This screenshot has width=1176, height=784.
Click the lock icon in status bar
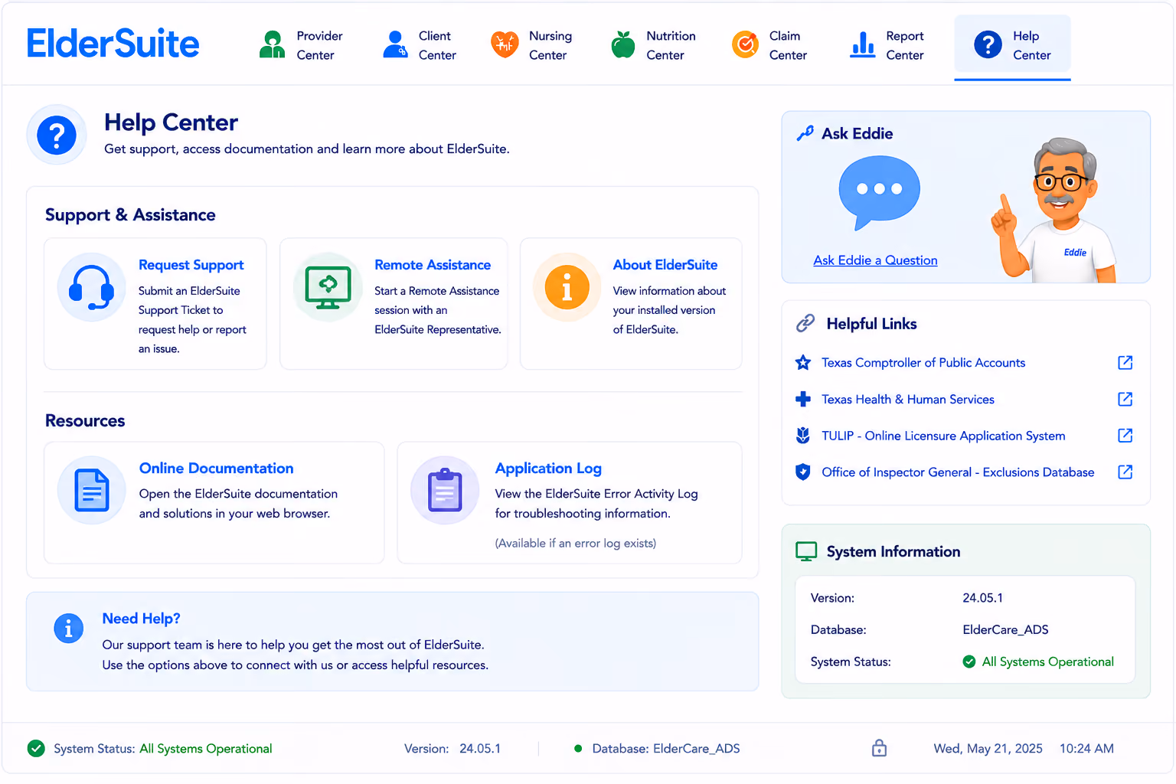(x=879, y=748)
